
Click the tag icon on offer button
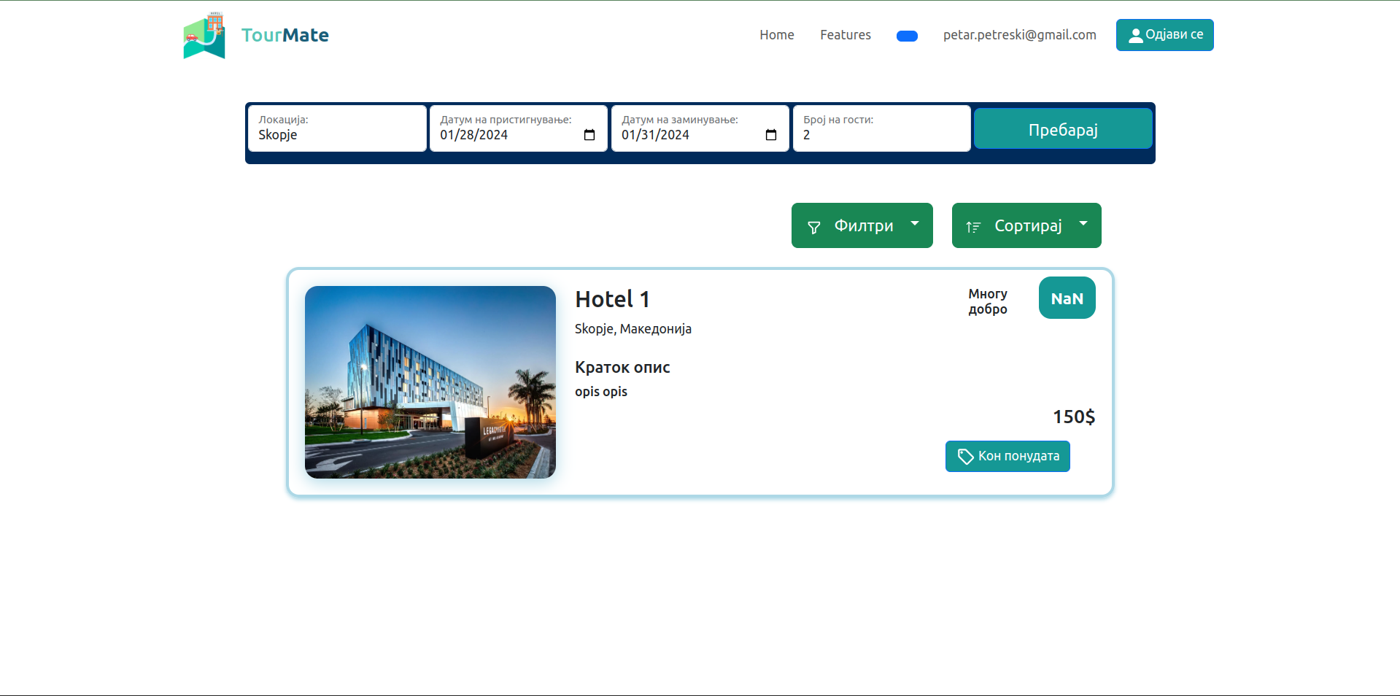pyautogui.click(x=965, y=457)
